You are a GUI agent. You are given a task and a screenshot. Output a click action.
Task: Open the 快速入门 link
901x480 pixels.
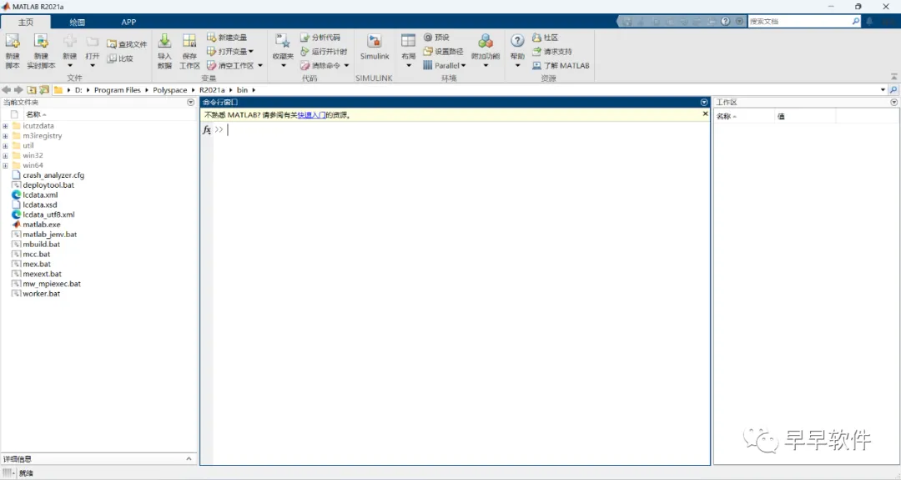pos(311,115)
